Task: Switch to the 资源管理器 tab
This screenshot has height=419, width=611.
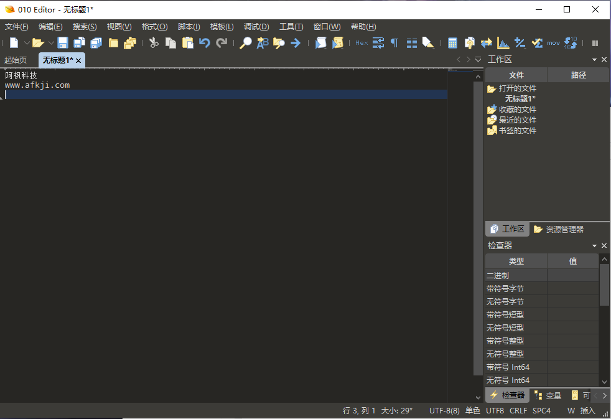Action: click(x=558, y=229)
